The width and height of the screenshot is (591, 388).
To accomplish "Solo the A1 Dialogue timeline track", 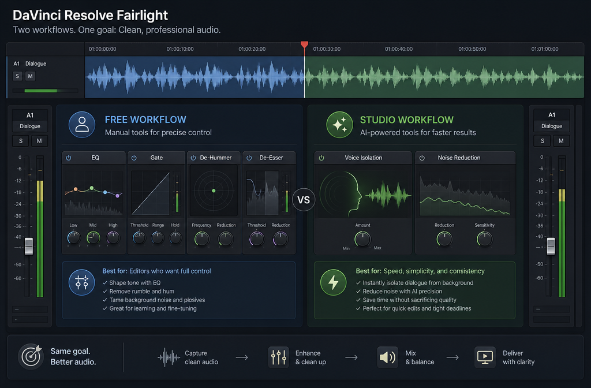I will (x=17, y=76).
